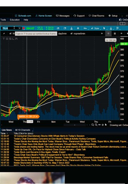Open 'Tesla shares are trading higher' story
The height and width of the screenshot is (184, 128).
pyautogui.click(x=70, y=147)
